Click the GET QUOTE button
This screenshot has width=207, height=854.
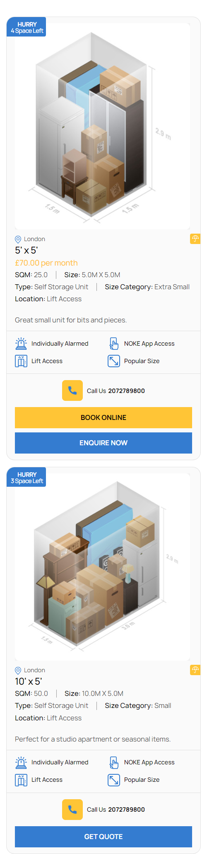pos(103,837)
